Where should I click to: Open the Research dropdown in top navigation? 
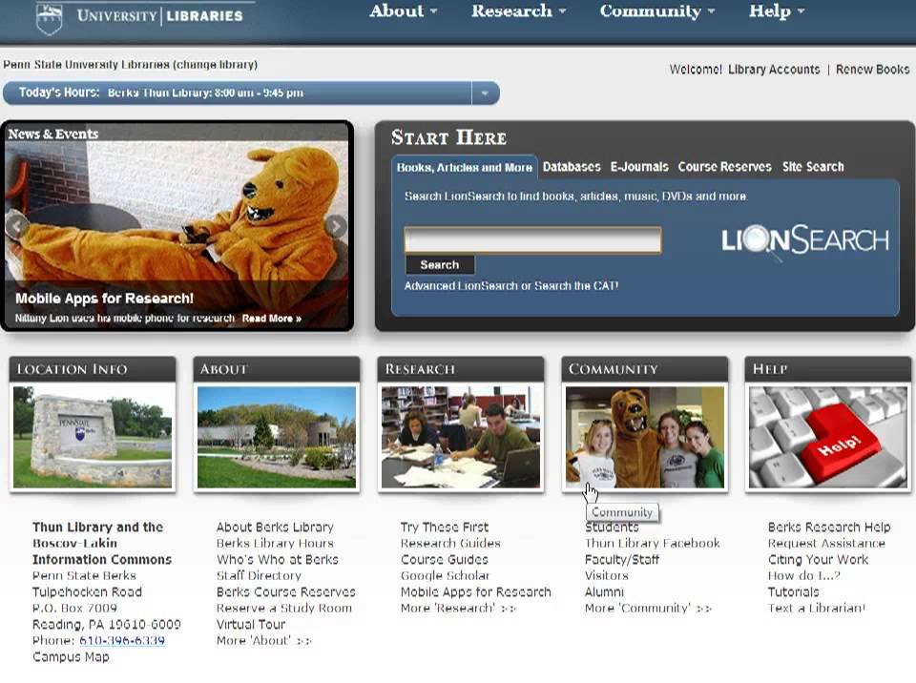pyautogui.click(x=518, y=11)
